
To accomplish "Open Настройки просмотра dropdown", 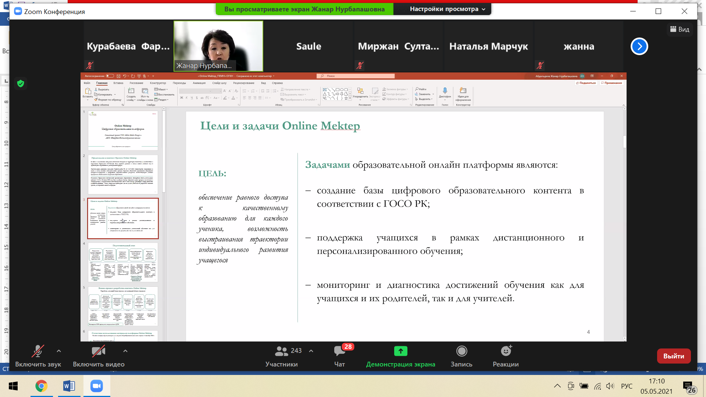I will click(448, 9).
